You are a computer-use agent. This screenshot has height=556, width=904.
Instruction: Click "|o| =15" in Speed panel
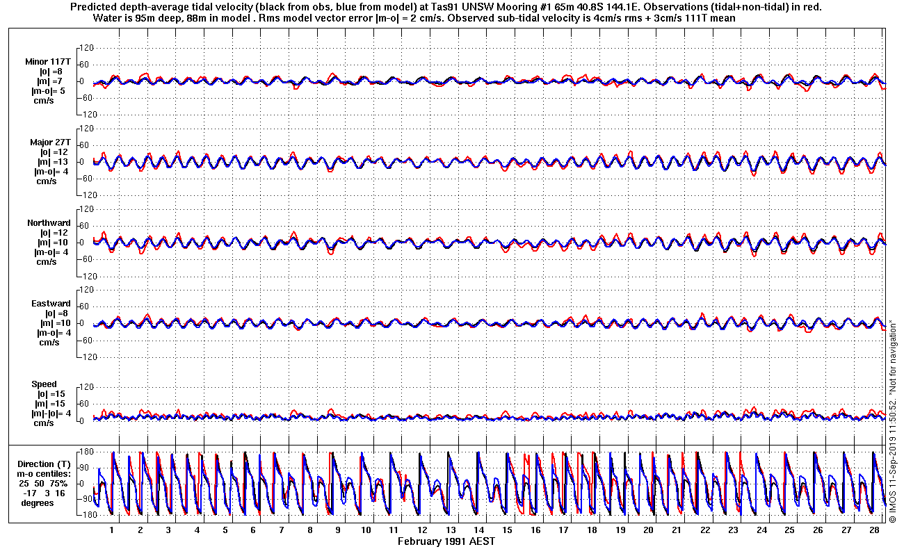[x=52, y=394]
